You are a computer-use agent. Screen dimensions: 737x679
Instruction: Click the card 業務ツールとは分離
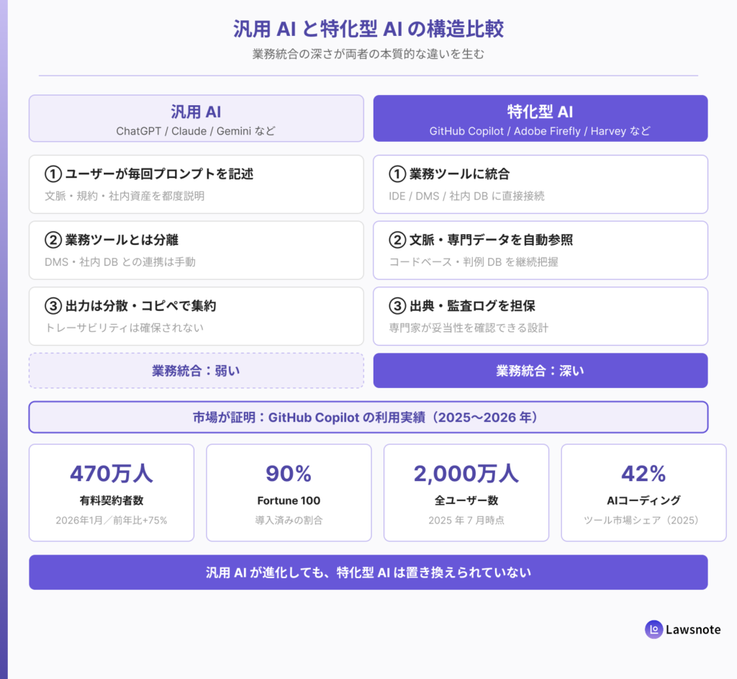(196, 250)
